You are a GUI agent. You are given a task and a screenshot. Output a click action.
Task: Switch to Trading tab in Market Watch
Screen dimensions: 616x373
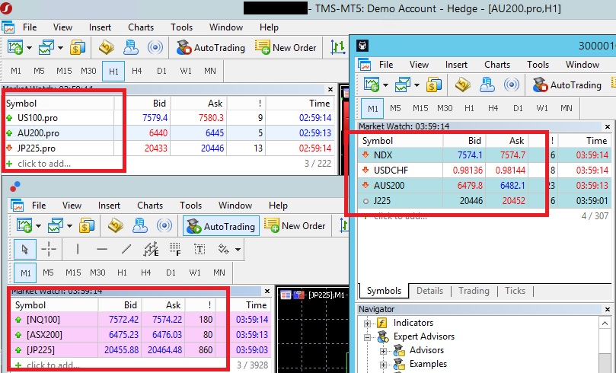click(474, 291)
